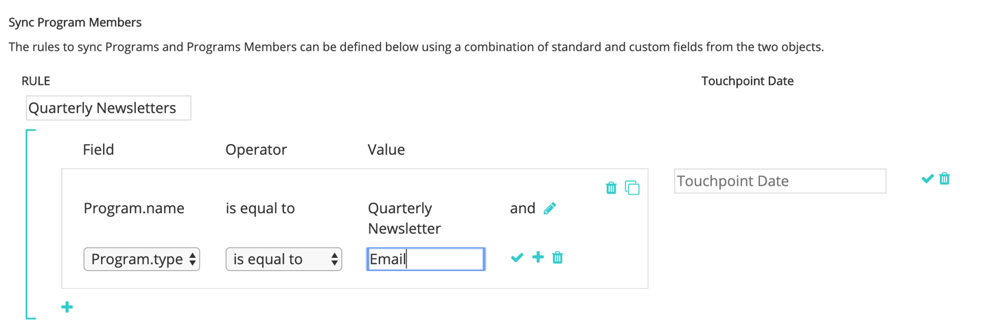Click the Touchpoint Date input box

coord(780,181)
